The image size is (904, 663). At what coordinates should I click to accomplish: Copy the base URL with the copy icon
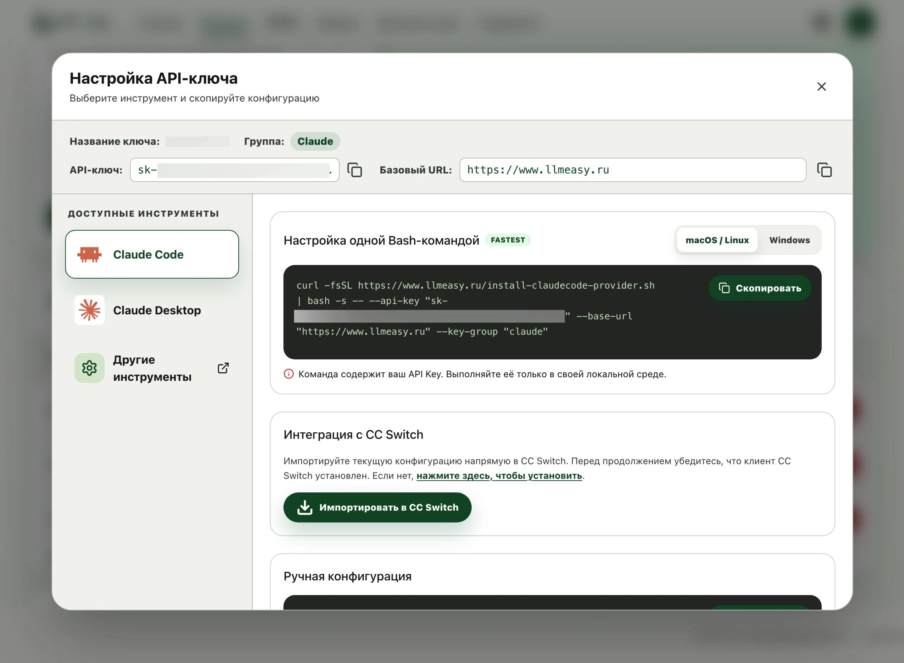coord(824,170)
